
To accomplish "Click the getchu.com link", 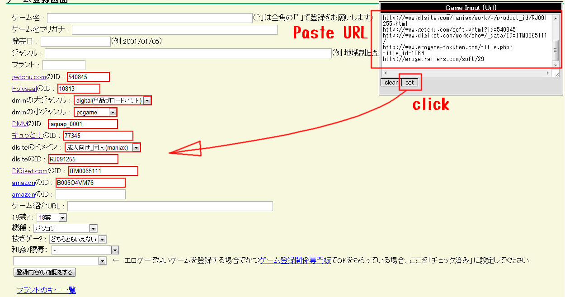I will [x=29, y=77].
